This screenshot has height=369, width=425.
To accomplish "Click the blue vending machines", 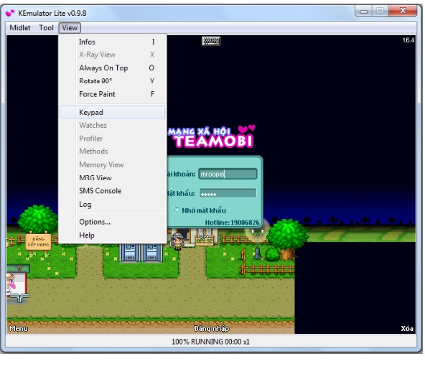I will 141,253.
